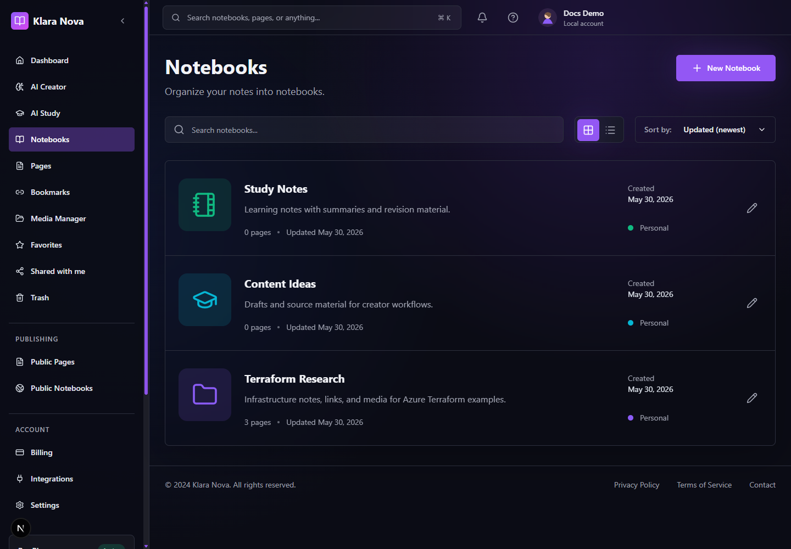
Task: Click the Bookmarks link icon
Action: pos(20,192)
